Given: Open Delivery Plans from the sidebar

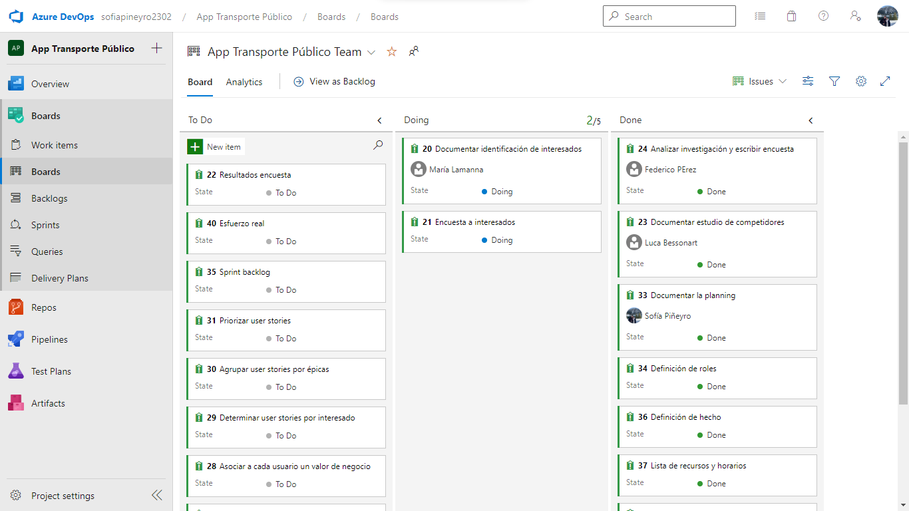Looking at the screenshot, I should click(61, 277).
